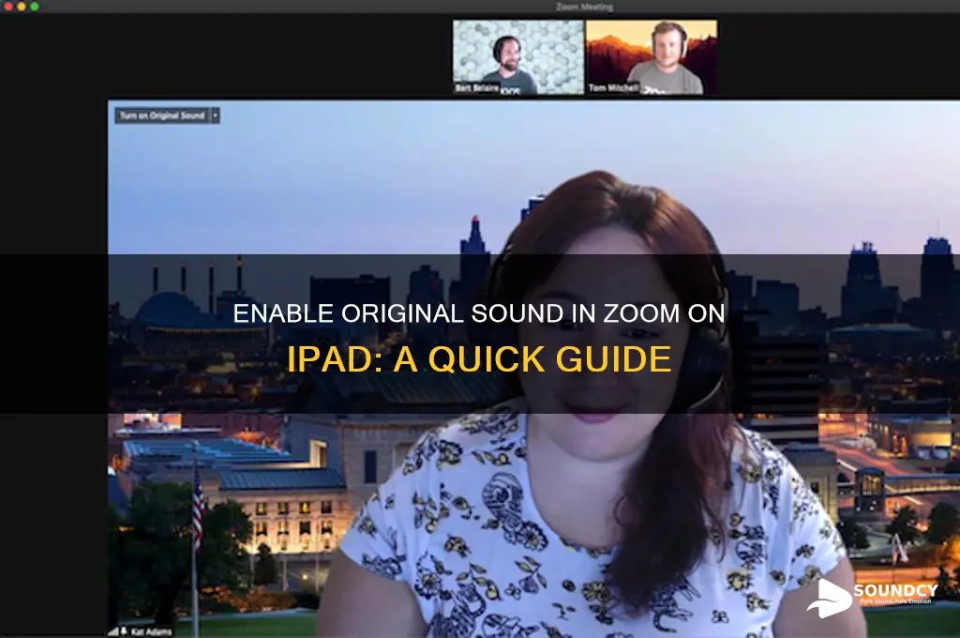Screen dimensions: 960x638
Task: Click the Kat Adams name label
Action: click(x=151, y=631)
